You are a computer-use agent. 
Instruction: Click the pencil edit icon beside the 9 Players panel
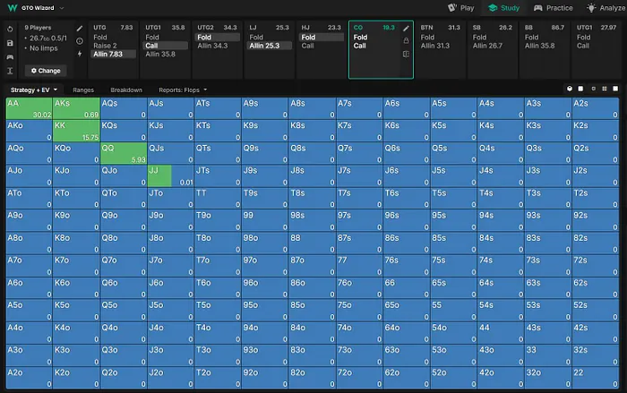(x=80, y=29)
